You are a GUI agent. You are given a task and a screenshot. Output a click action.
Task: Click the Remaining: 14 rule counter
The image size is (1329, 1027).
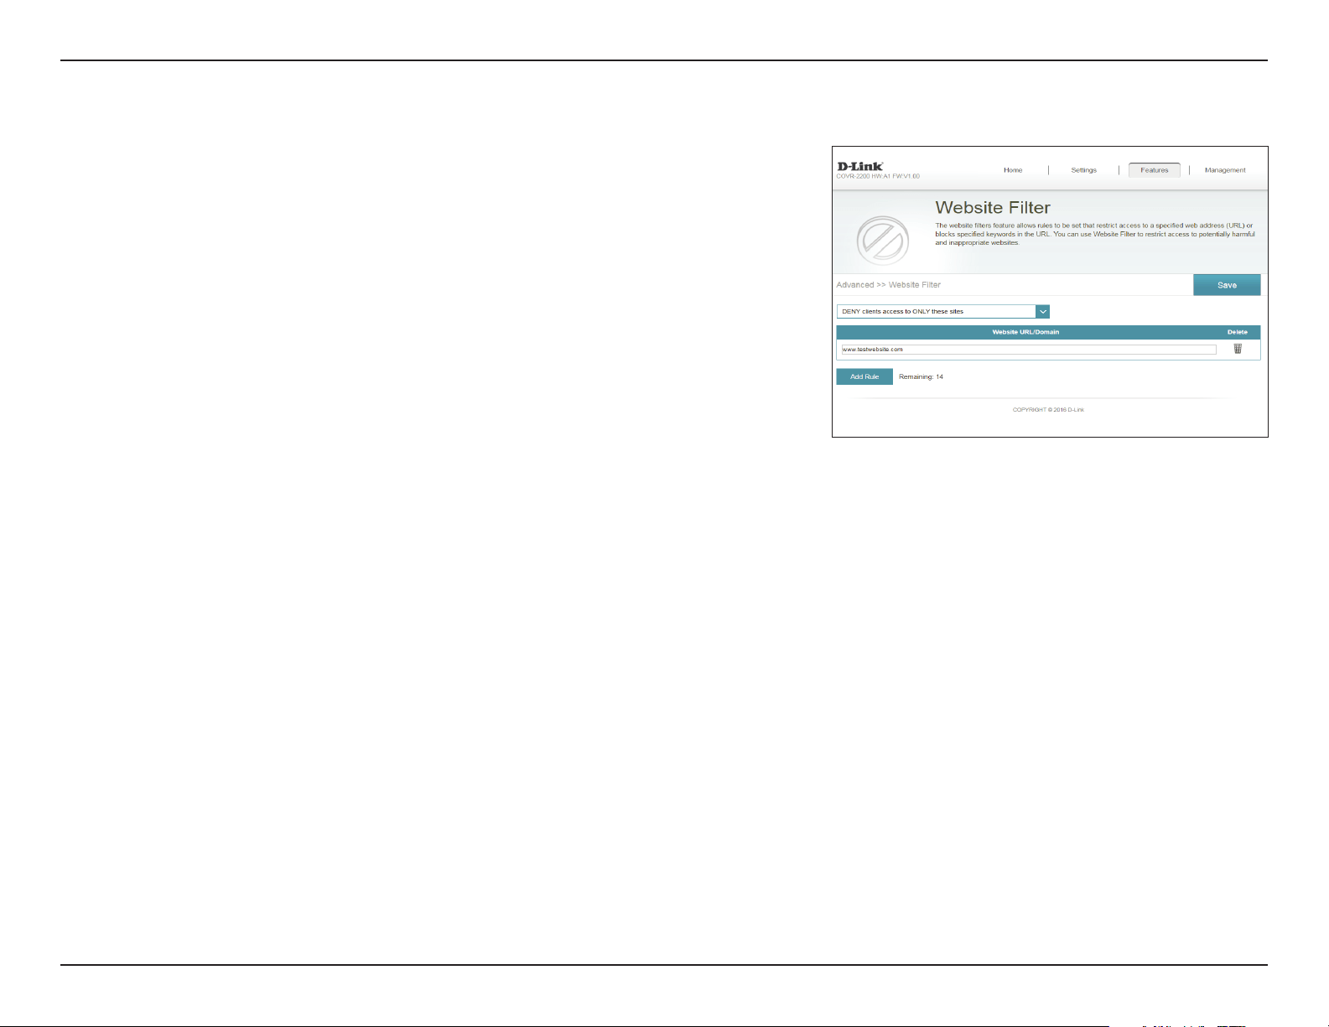(x=921, y=377)
